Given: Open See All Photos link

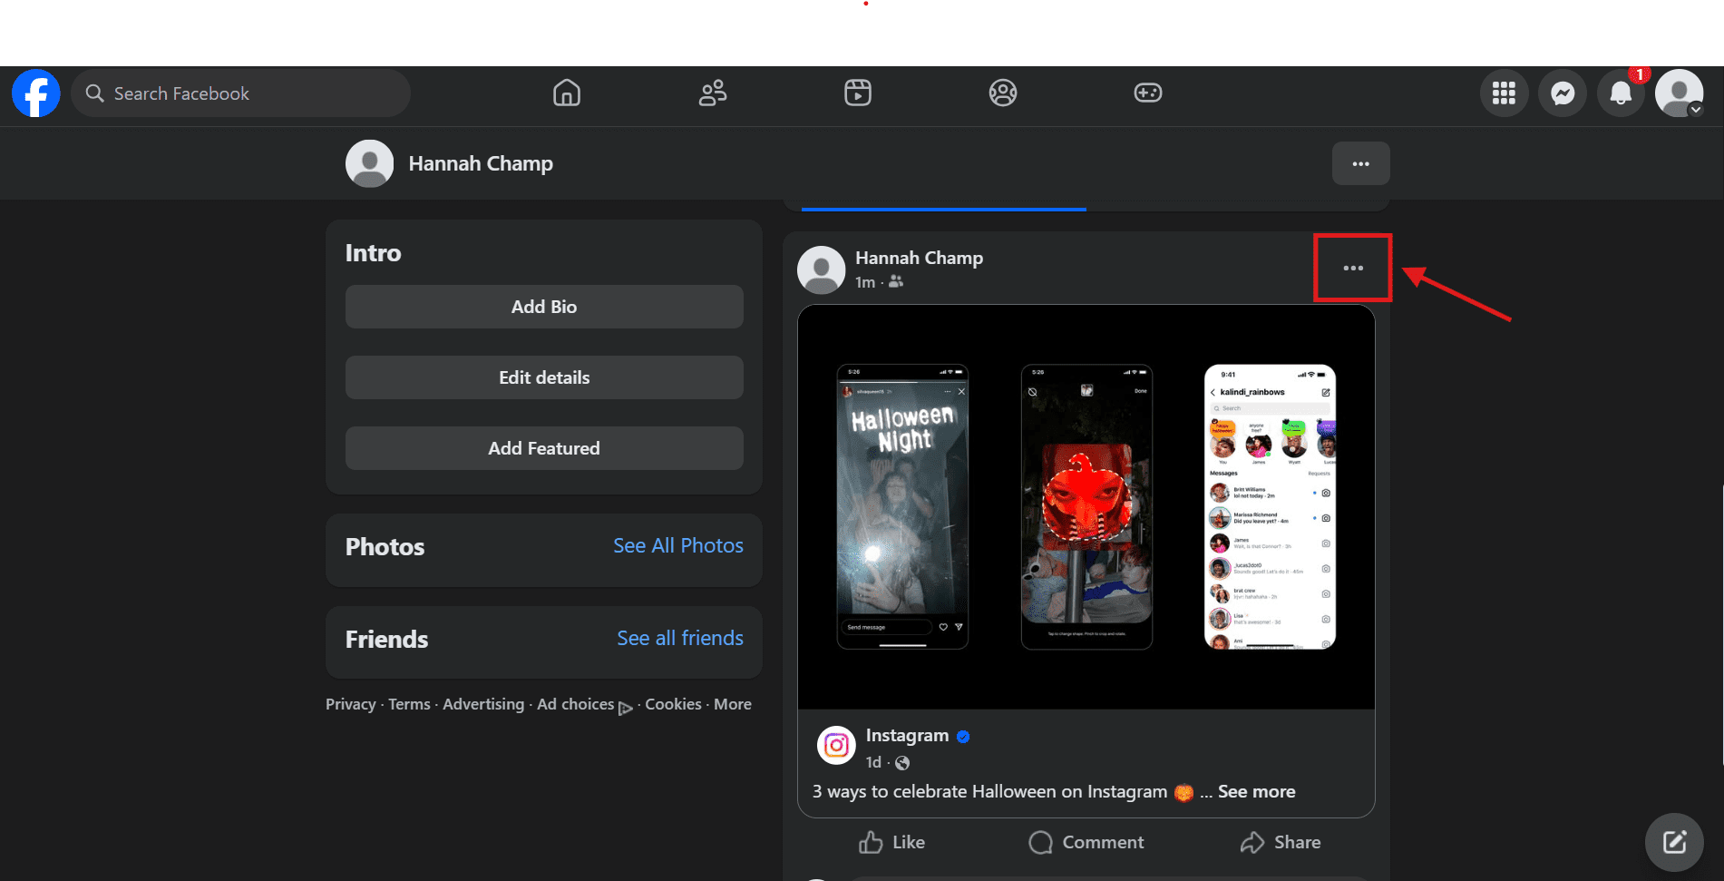Looking at the screenshot, I should click(677, 546).
